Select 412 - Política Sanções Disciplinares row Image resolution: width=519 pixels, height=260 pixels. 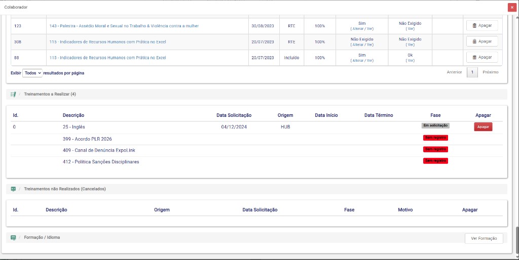click(256, 162)
